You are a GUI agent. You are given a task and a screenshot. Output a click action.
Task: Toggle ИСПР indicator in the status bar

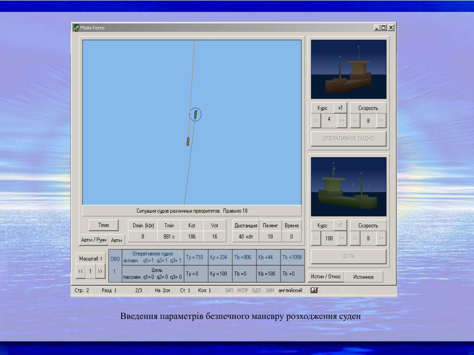pos(243,290)
